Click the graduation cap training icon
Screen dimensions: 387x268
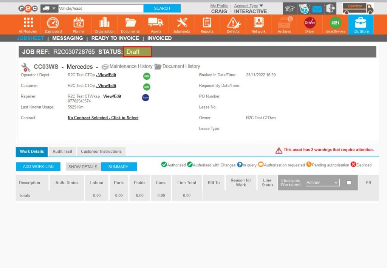pos(290,8)
